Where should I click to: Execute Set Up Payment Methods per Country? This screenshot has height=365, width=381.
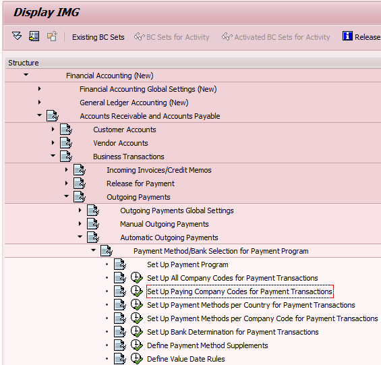pyautogui.click(x=137, y=304)
